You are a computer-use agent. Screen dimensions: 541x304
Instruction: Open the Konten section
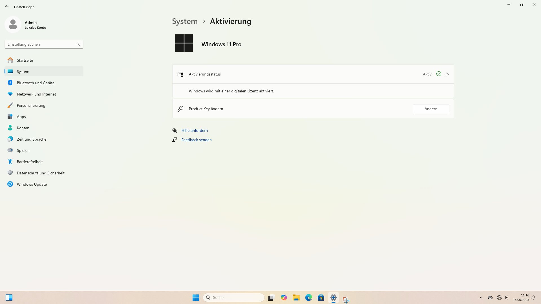point(23,128)
